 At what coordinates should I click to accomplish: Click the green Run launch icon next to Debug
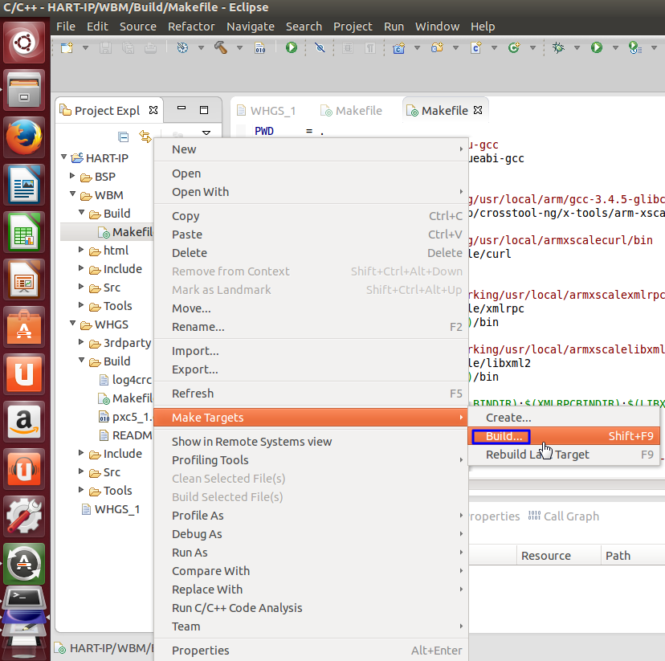click(x=597, y=47)
